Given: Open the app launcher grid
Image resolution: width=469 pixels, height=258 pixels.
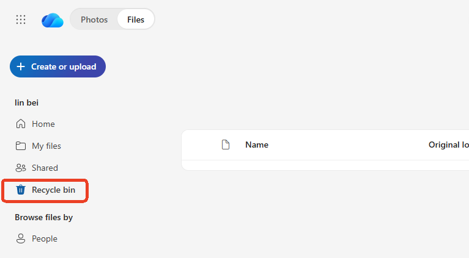Looking at the screenshot, I should tap(21, 20).
